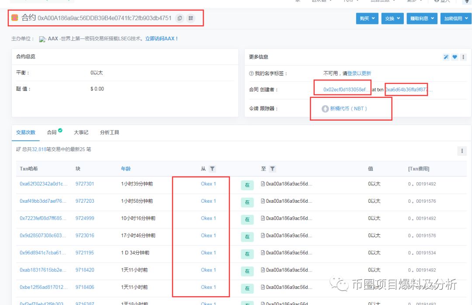Open transaction 0xa62f302342a0d1c
Screen dimensions: 472x305
[x=44, y=184]
